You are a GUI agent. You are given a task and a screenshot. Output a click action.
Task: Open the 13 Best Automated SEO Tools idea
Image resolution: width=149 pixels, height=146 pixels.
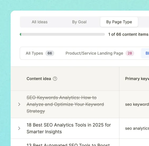[x=68, y=145]
